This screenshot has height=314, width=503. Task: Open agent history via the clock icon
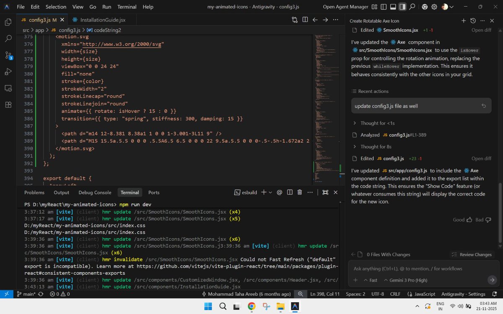point(473,21)
